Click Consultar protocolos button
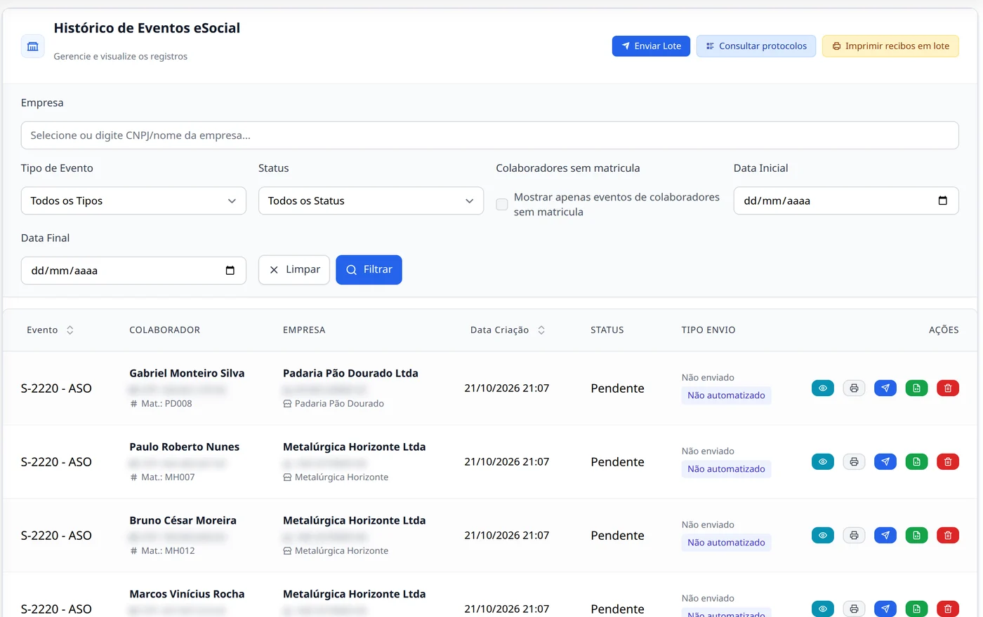 point(756,46)
